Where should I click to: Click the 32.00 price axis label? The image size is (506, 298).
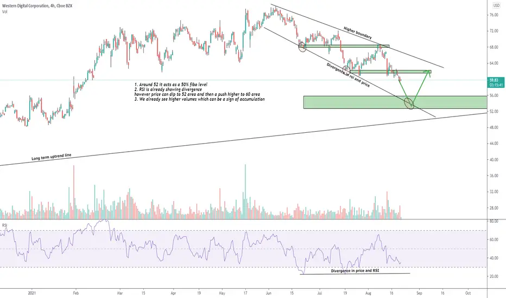point(494,192)
